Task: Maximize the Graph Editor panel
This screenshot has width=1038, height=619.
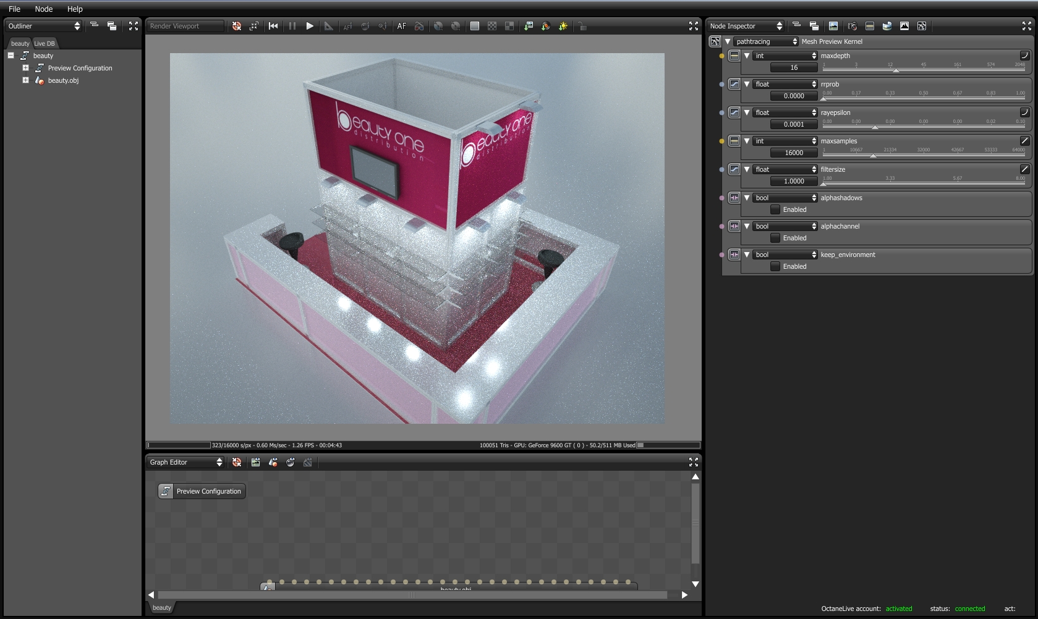Action: pos(694,462)
